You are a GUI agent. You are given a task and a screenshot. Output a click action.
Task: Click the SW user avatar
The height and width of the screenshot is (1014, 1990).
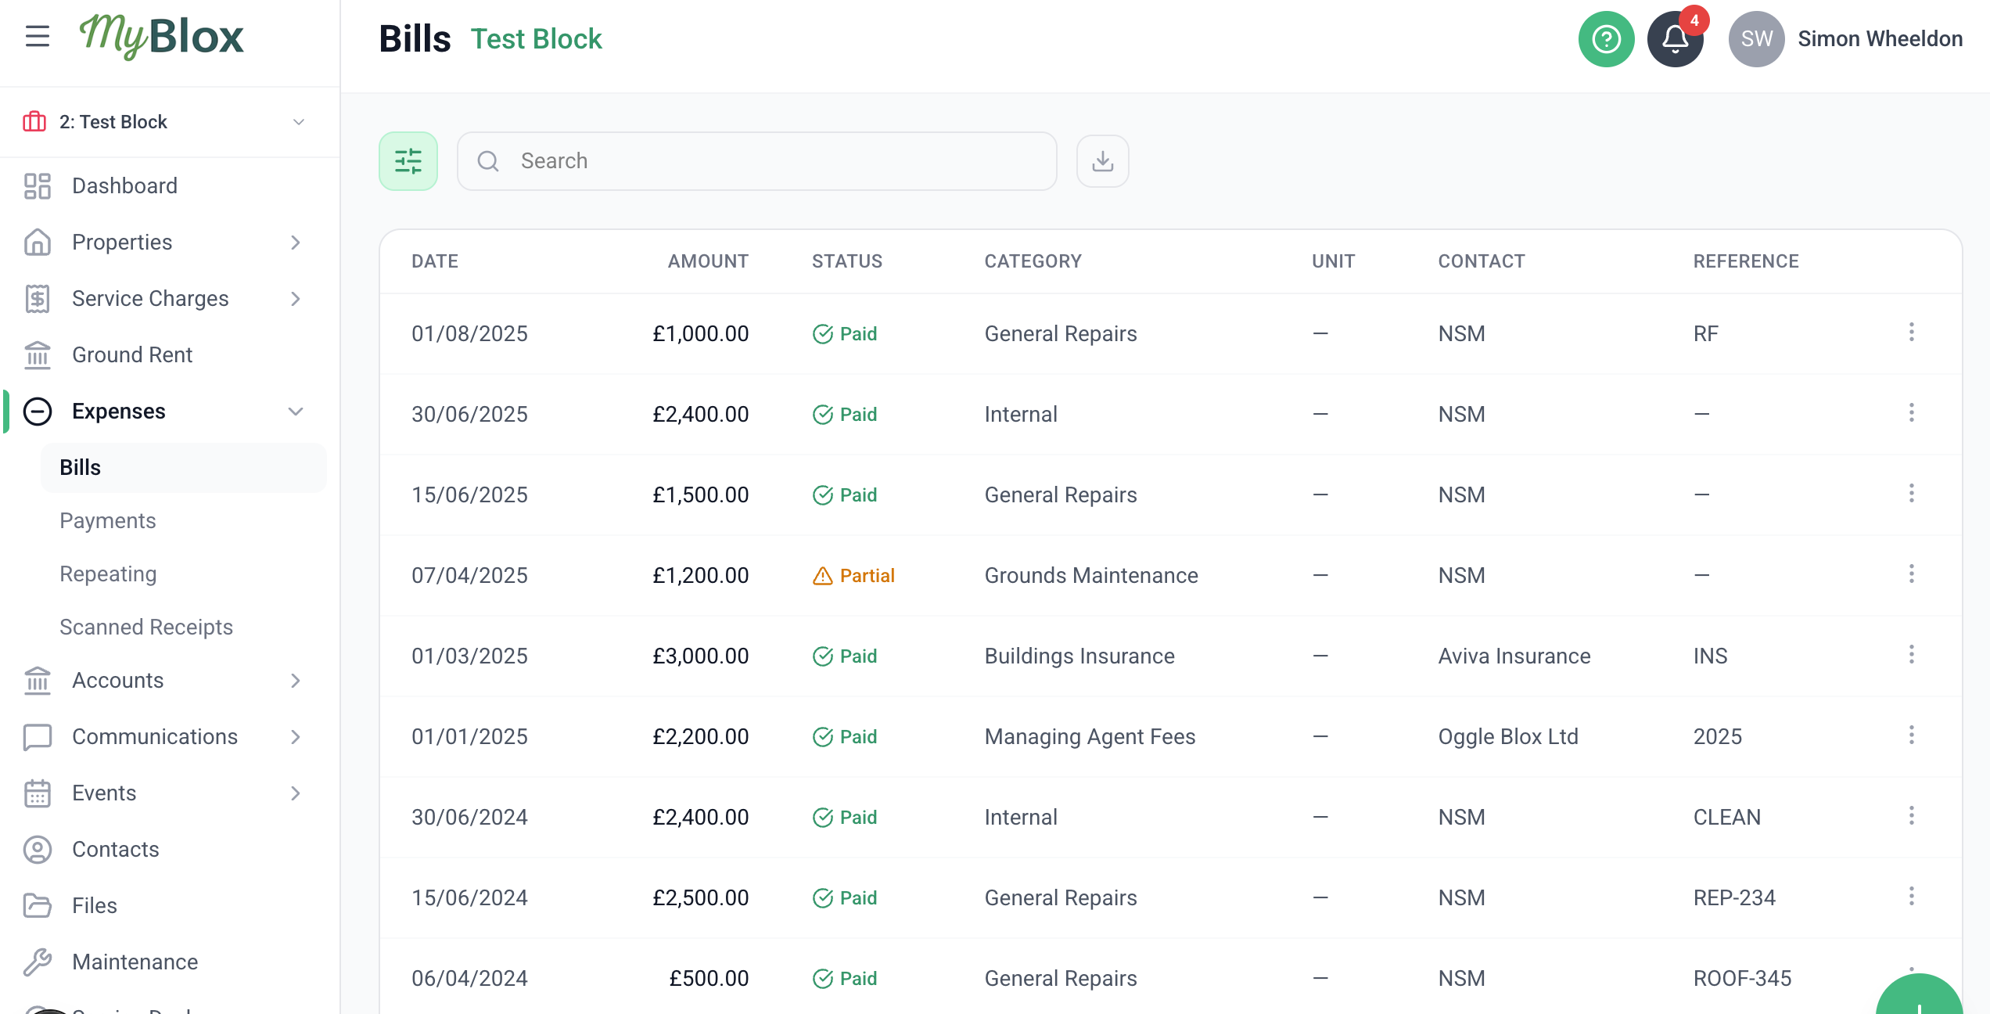(x=1756, y=39)
